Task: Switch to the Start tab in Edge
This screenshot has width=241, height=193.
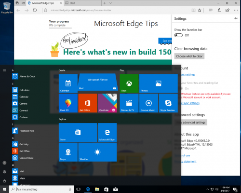Action: point(83,3)
